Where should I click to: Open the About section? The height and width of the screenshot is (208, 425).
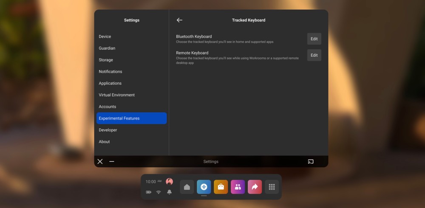[x=131, y=142]
